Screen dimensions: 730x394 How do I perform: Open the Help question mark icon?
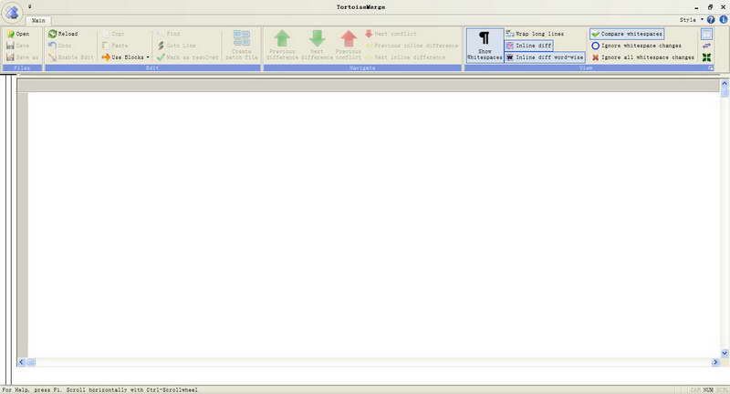tap(711, 19)
